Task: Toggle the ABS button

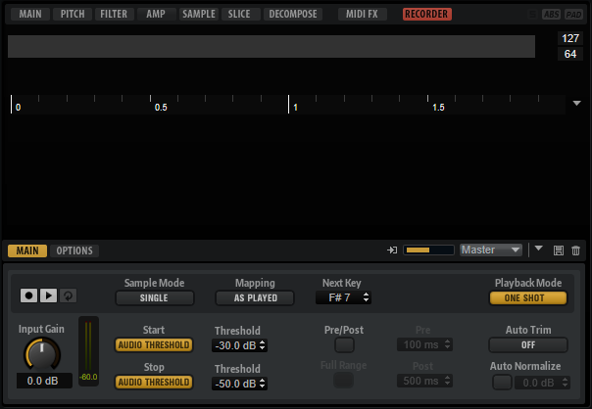Action: 551,15
